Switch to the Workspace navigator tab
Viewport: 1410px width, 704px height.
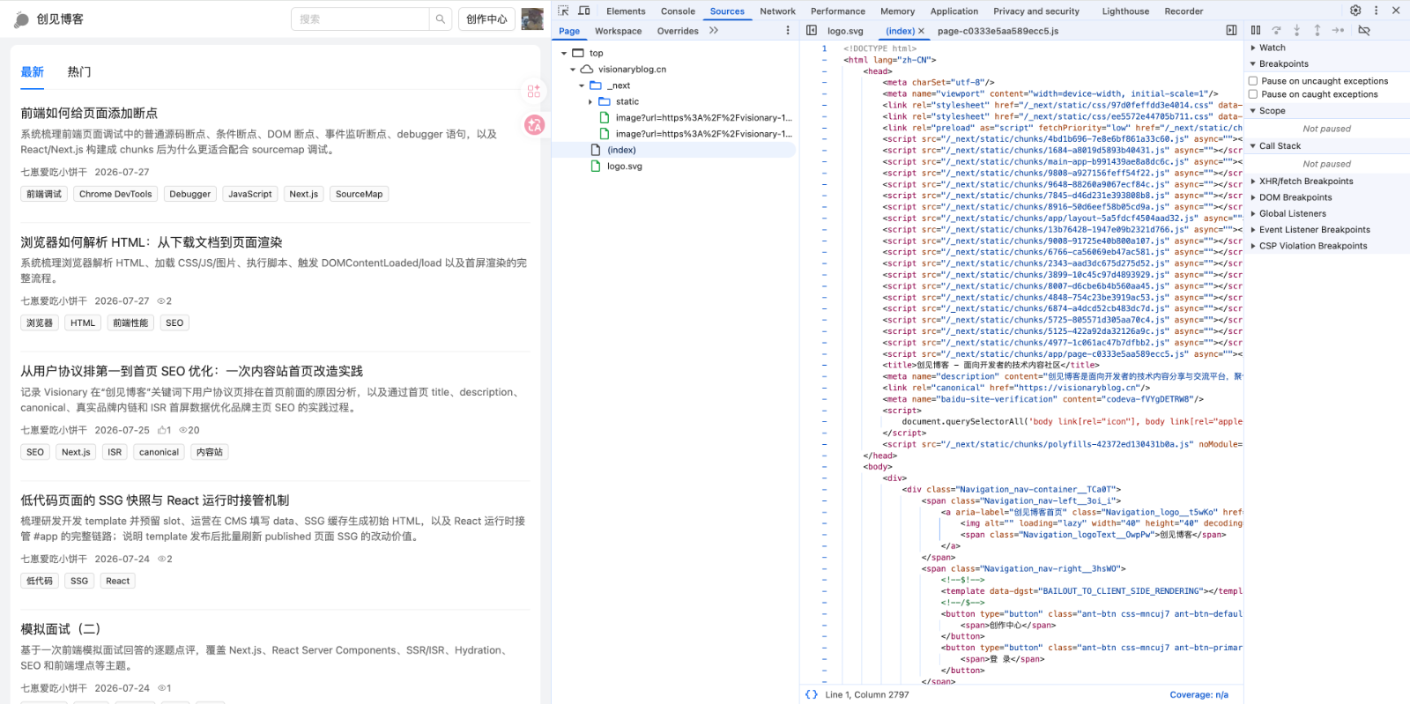click(x=618, y=31)
